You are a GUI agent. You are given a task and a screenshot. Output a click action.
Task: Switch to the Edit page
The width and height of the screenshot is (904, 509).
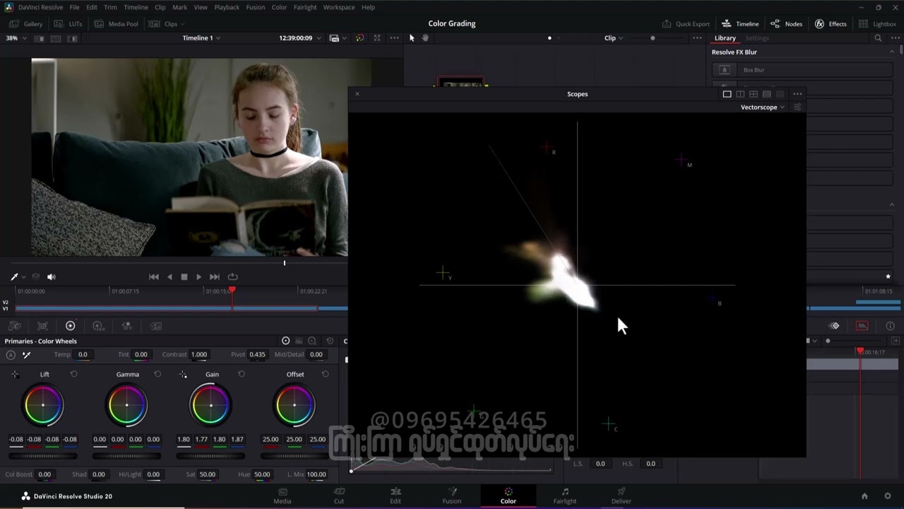coord(395,496)
